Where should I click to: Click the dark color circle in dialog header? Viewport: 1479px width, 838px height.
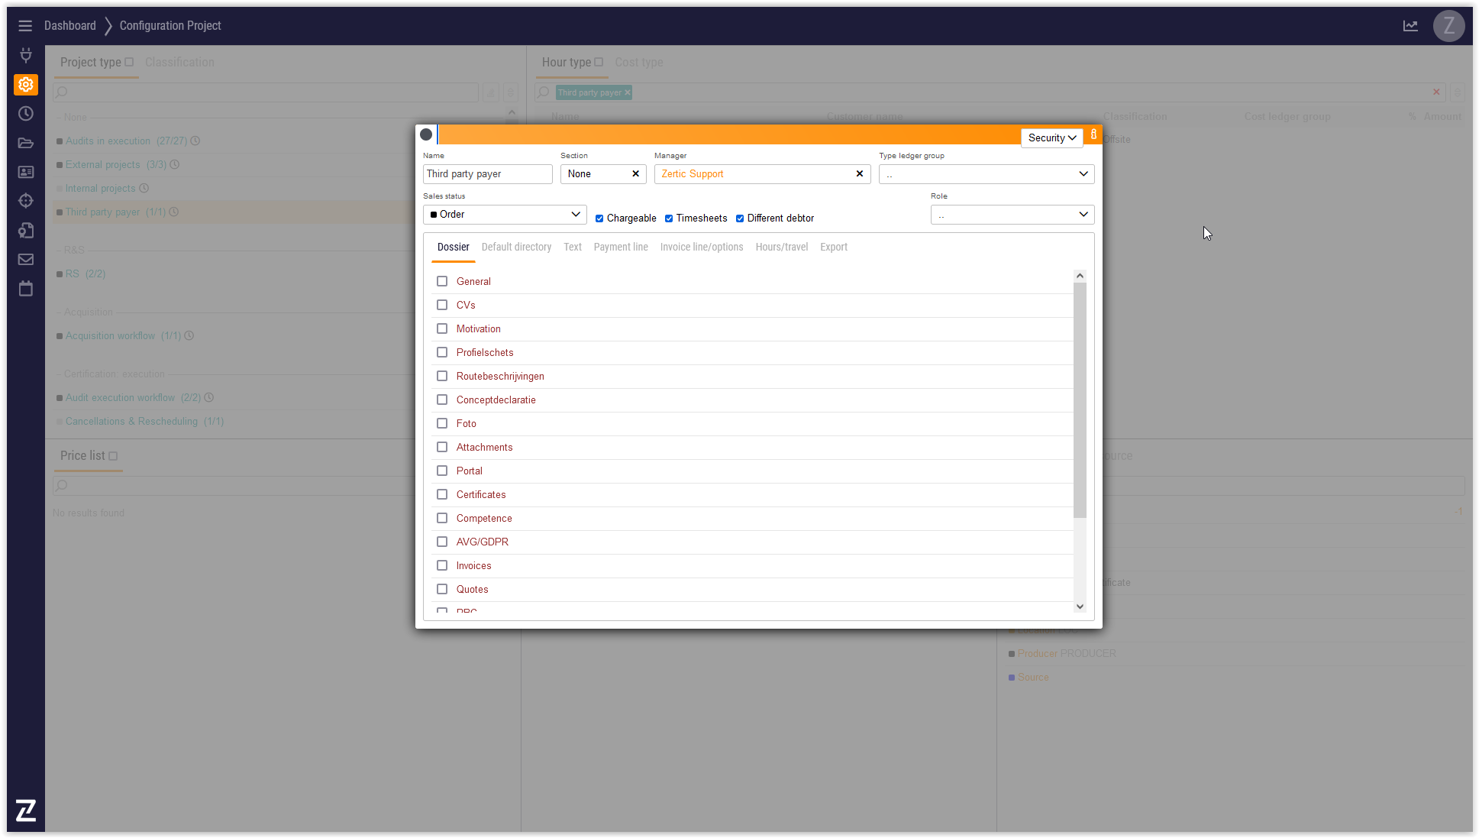426,134
